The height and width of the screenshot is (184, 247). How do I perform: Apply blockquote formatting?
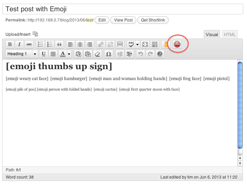coord(59,44)
